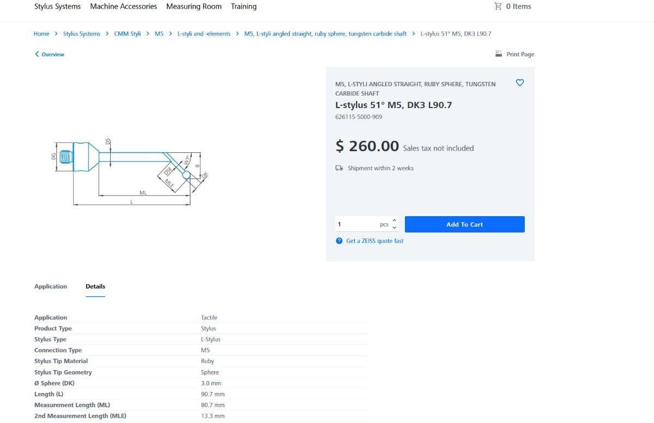This screenshot has height=423, width=654.
Task: Click the printer icon next to Print Page
Action: 498,53
